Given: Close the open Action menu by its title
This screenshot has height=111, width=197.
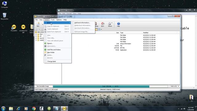Looking at the screenshot, I should tap(47, 20).
